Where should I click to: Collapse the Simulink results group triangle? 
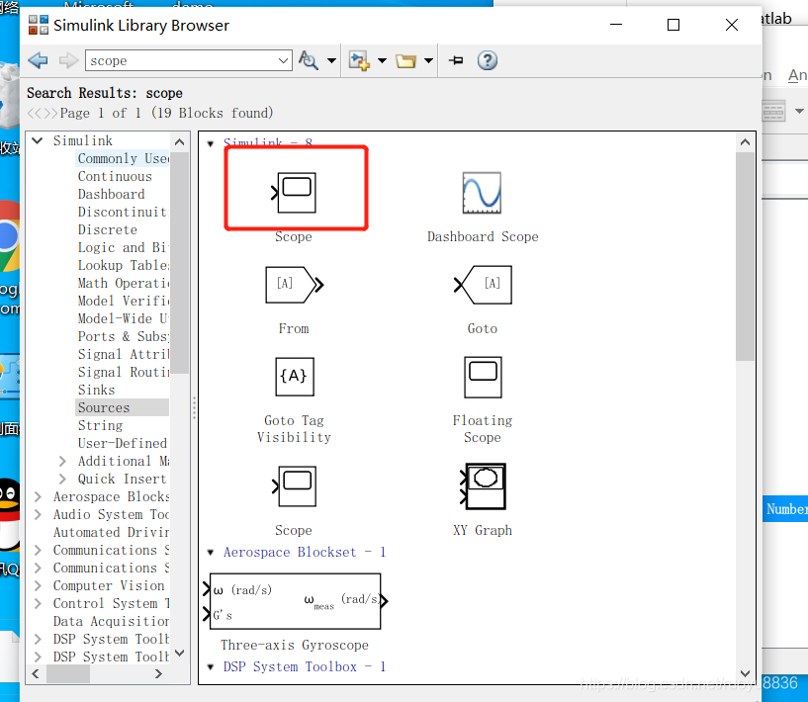211,143
